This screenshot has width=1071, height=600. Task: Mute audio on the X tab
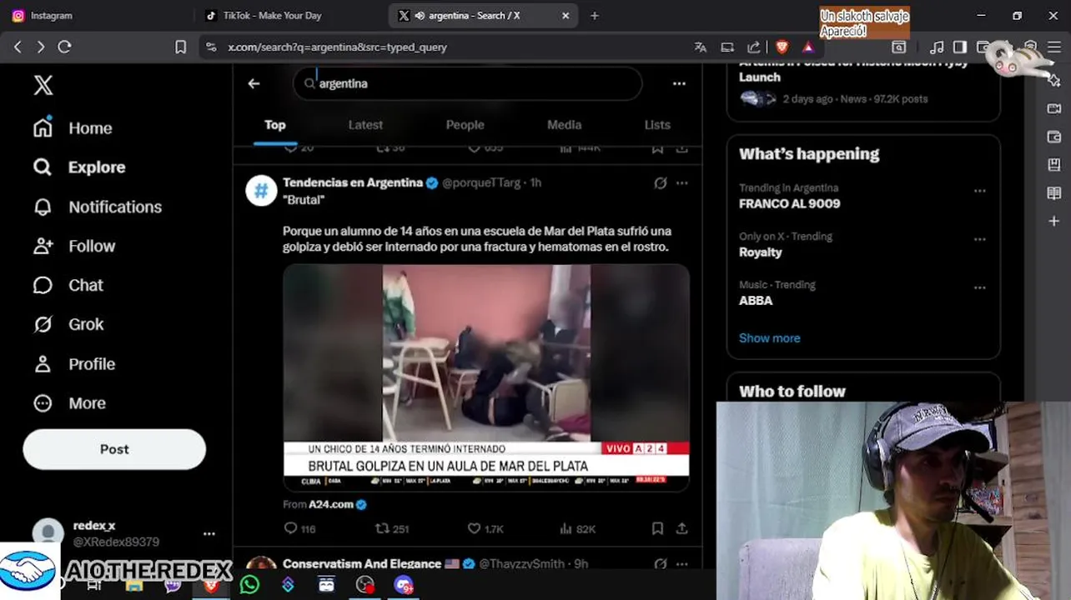[x=420, y=15]
